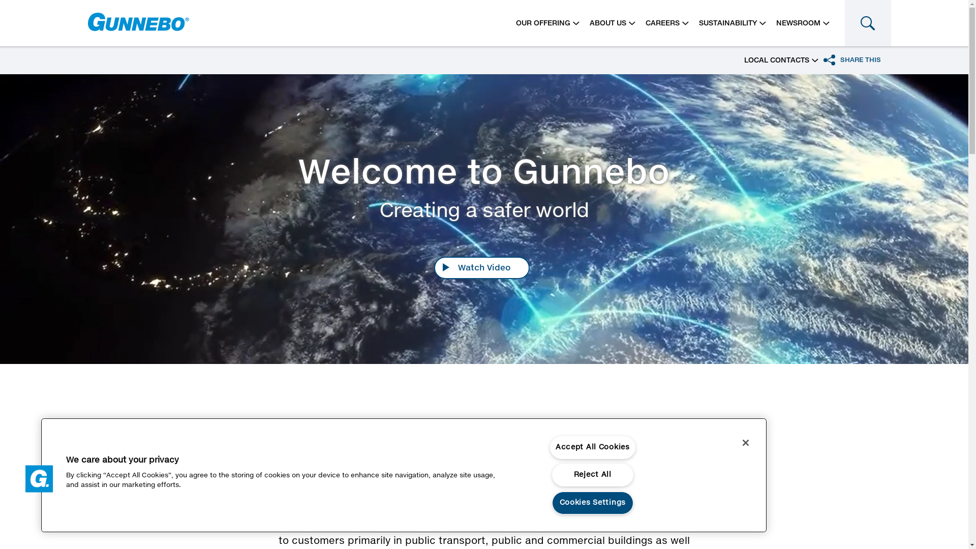Click the share network icon

(x=829, y=60)
